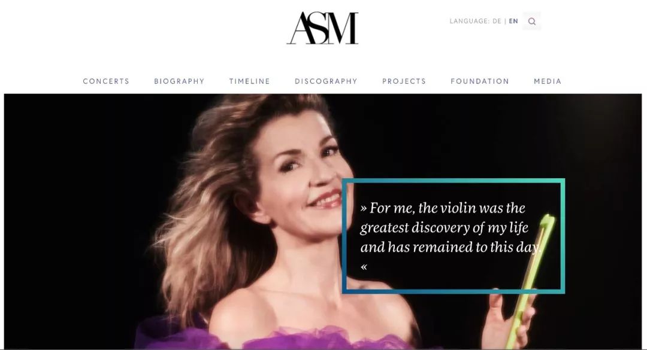Open the search magnifier icon
Viewport: 647px width, 350px height.
tap(532, 22)
